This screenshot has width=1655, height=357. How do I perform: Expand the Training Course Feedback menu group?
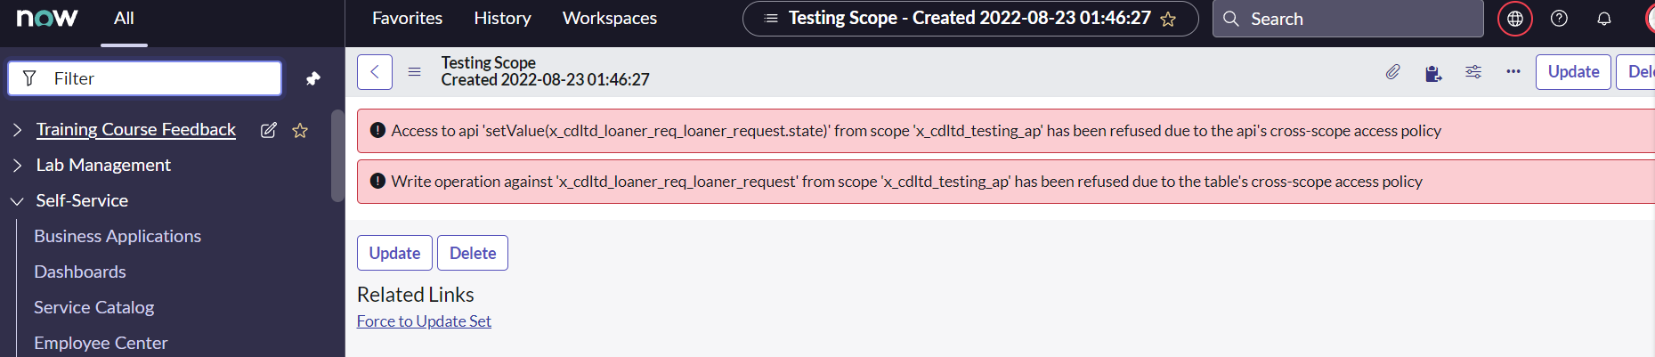click(17, 130)
